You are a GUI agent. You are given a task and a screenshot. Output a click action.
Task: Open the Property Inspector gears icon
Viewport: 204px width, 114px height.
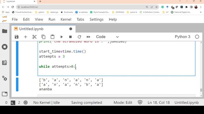tap(5, 78)
